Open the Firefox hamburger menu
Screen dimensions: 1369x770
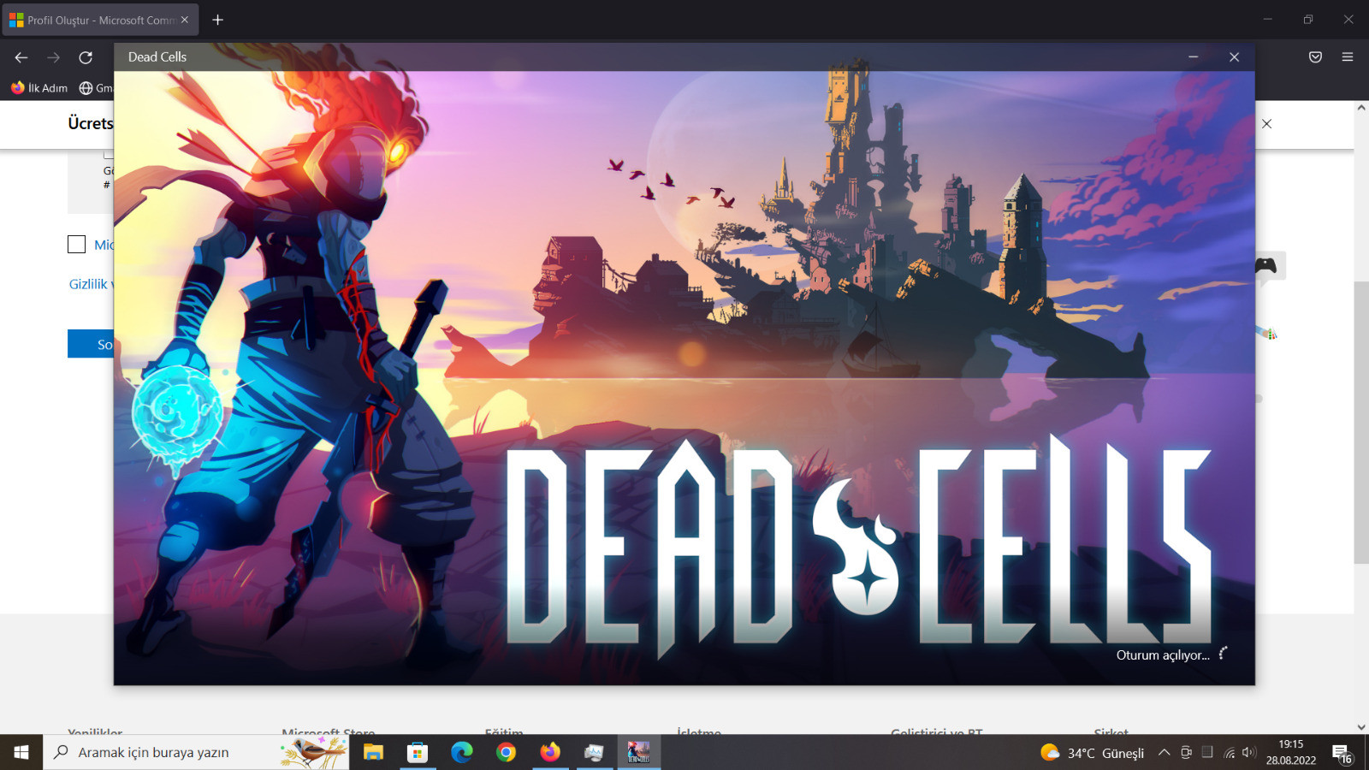tap(1348, 57)
